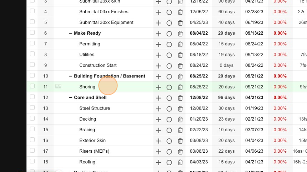The height and width of the screenshot is (172, 307).
Task: Select the checkbox for row 13
Action: pos(32,108)
